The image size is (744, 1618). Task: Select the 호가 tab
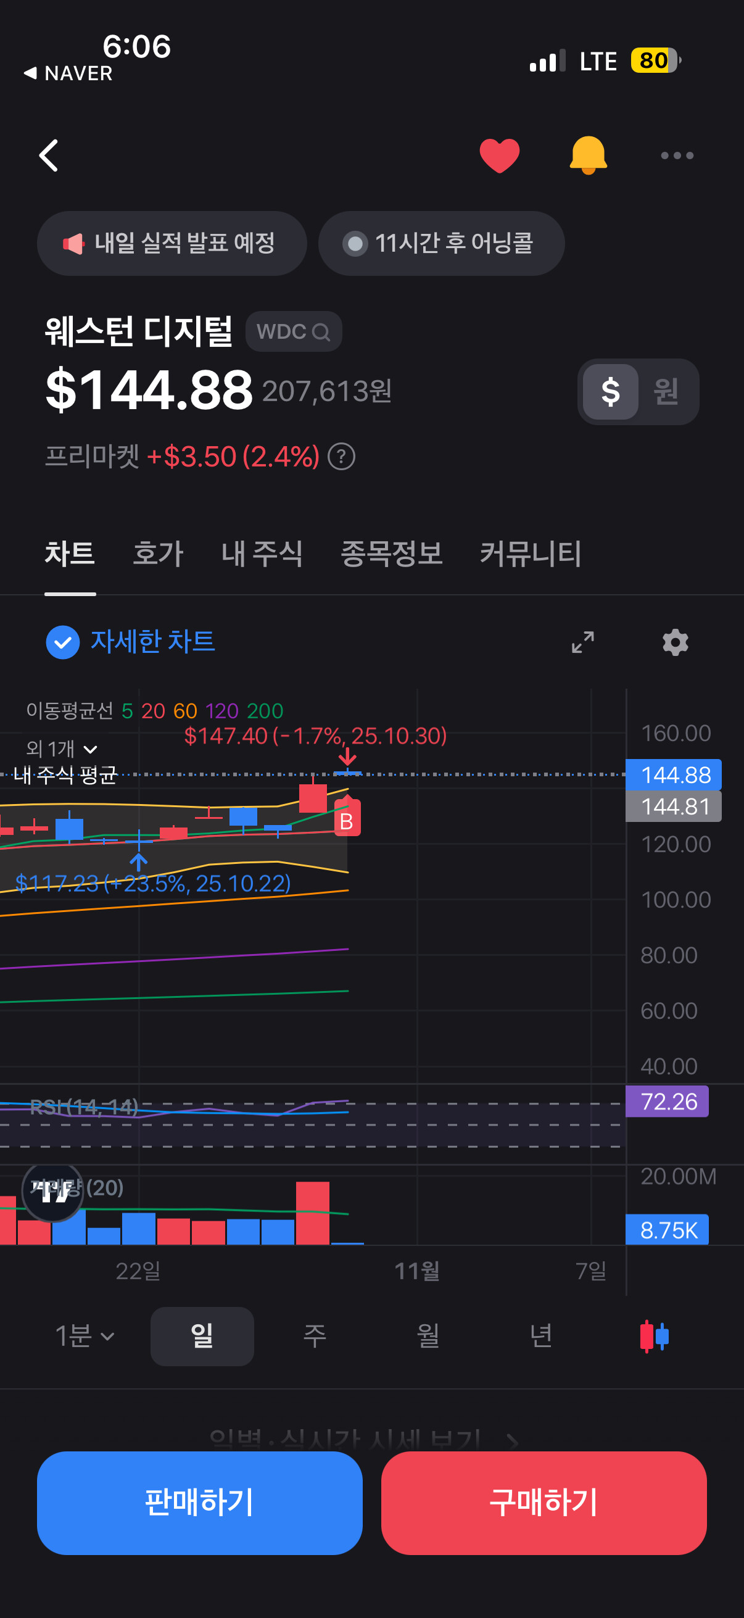coord(157,554)
